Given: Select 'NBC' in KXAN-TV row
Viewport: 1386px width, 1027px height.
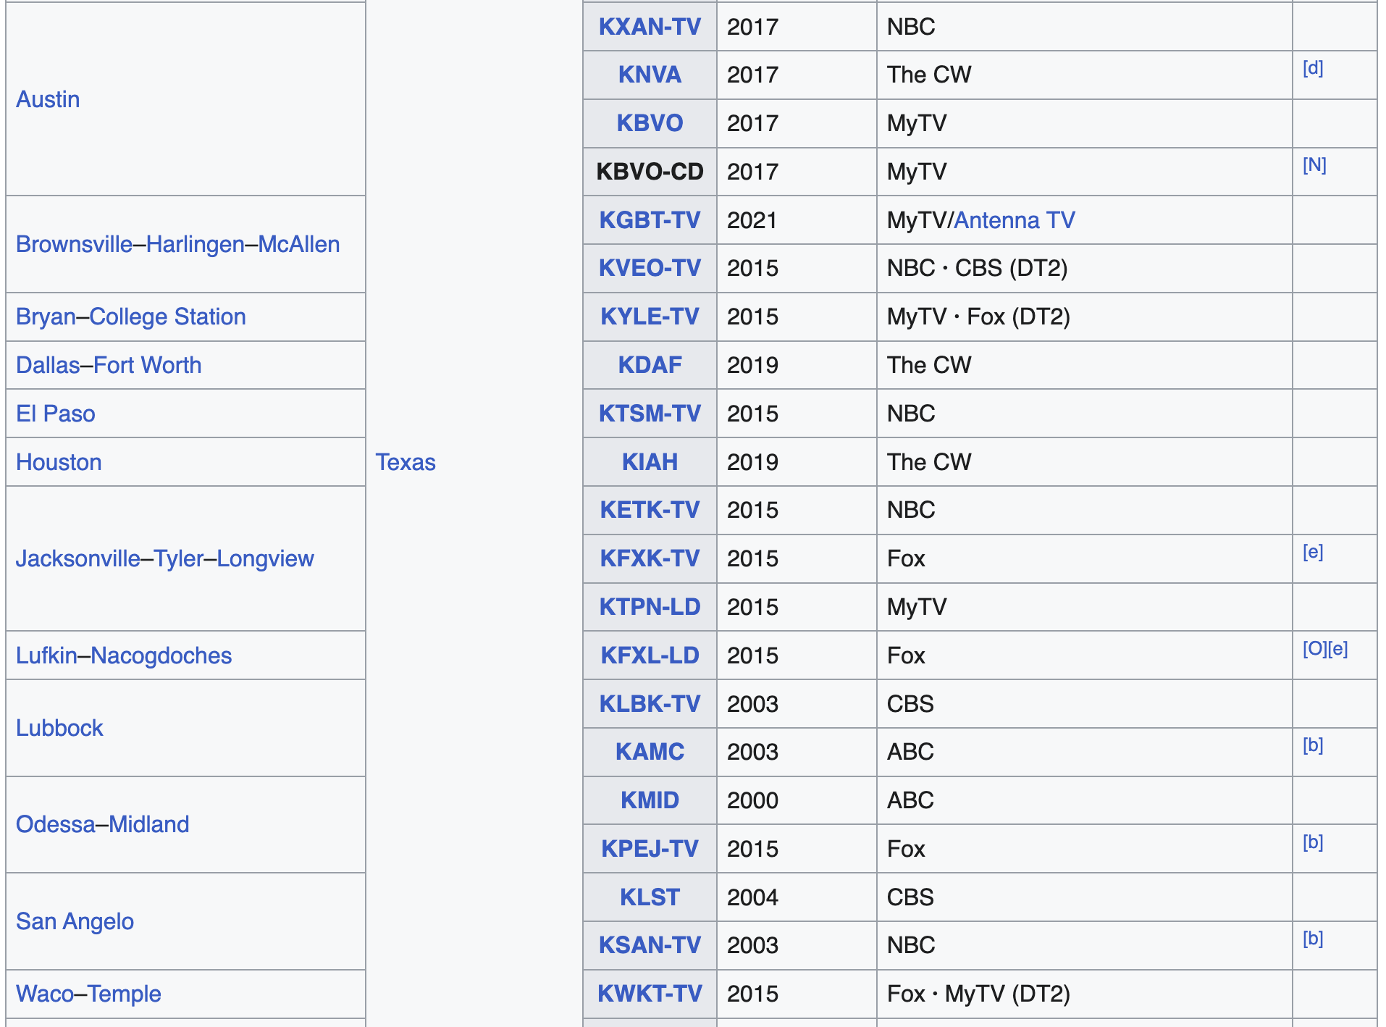Looking at the screenshot, I should (x=911, y=27).
